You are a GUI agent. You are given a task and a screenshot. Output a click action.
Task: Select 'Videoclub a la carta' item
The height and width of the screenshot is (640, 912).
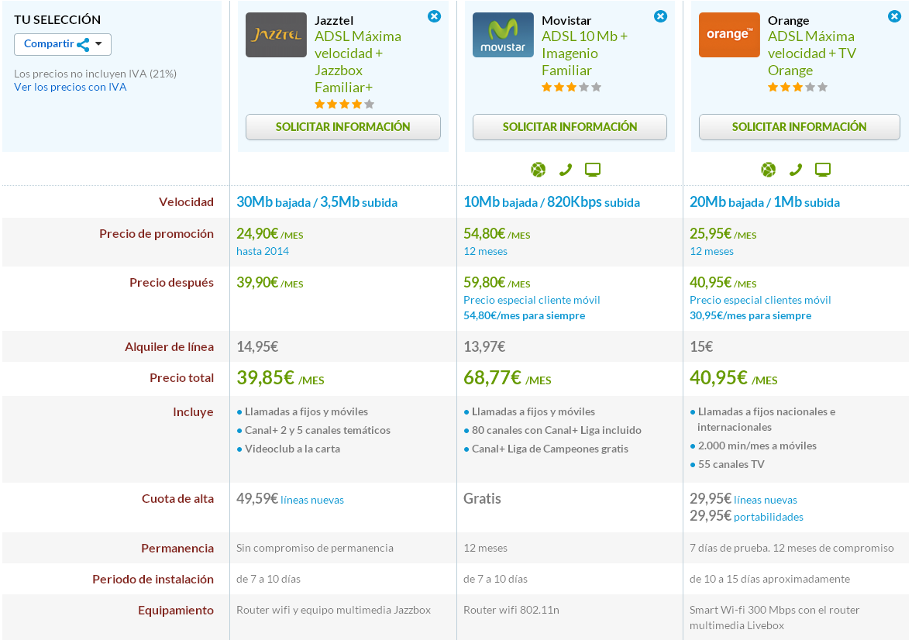293,449
